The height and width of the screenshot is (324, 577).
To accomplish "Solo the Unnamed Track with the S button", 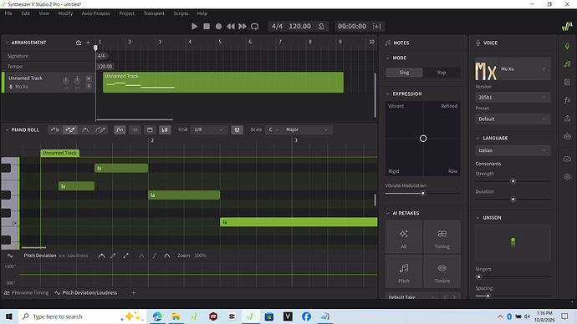I will (x=89, y=86).
